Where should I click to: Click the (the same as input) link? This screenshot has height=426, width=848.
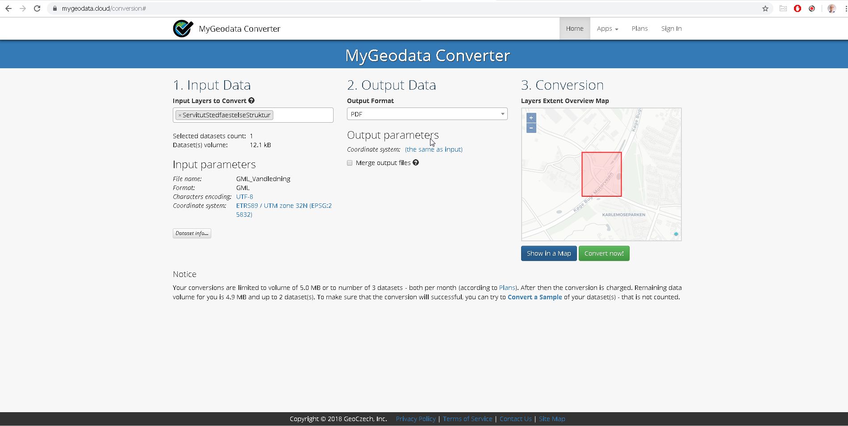tap(434, 149)
